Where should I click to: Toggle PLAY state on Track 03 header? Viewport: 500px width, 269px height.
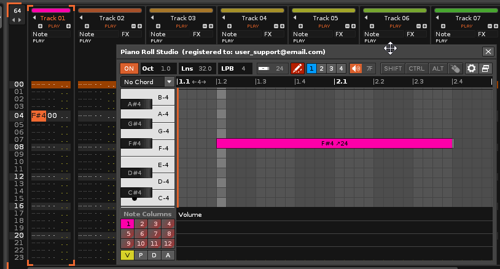[x=182, y=26]
